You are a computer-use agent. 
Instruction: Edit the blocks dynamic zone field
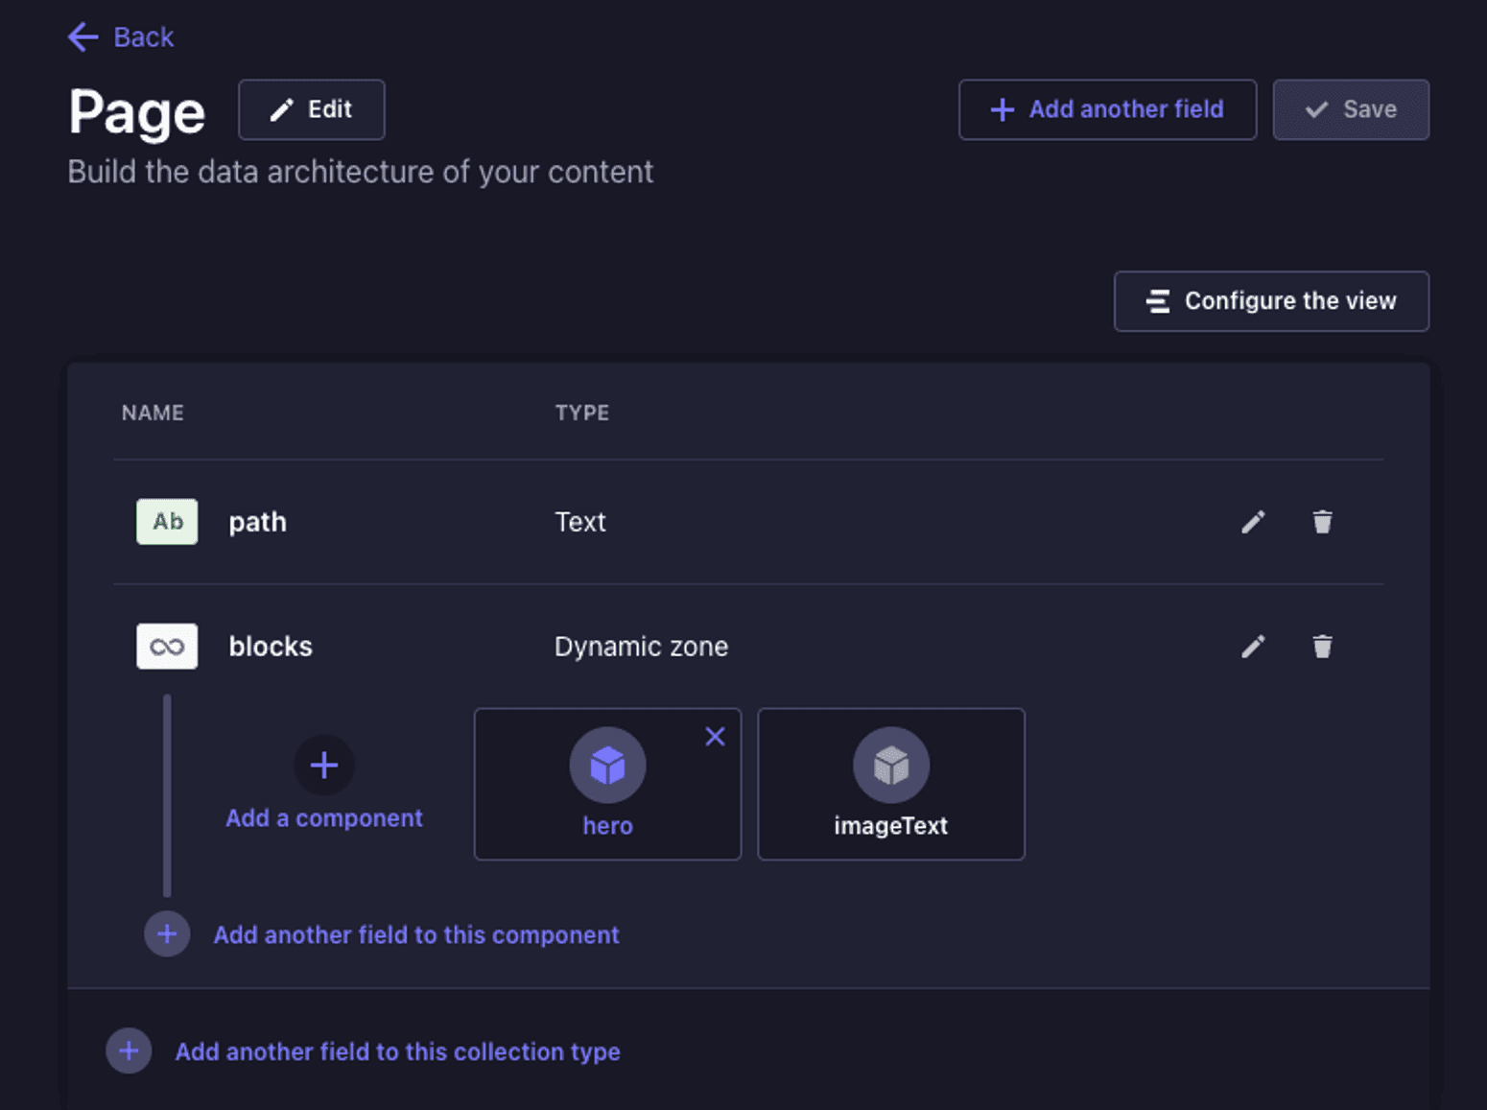1253,647
